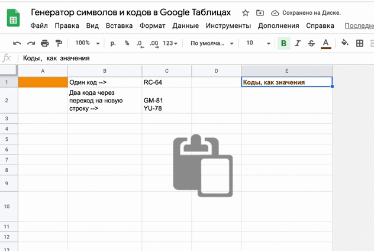Screen dimensions: 374x251
Task: Open the Правка menu
Action: click(67, 26)
